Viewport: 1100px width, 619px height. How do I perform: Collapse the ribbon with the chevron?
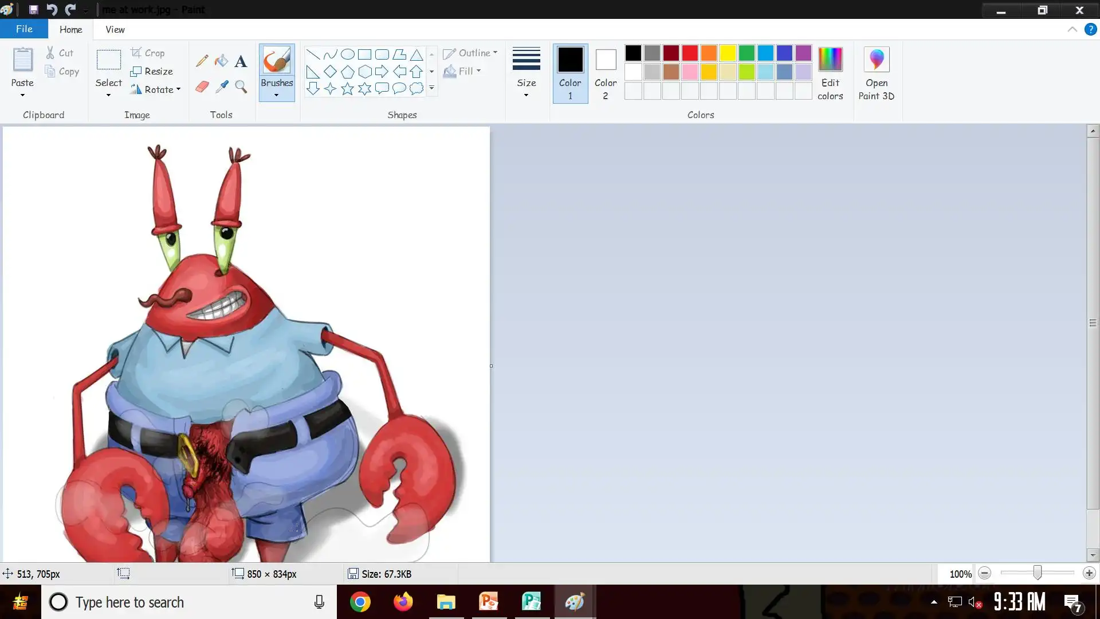click(1072, 29)
